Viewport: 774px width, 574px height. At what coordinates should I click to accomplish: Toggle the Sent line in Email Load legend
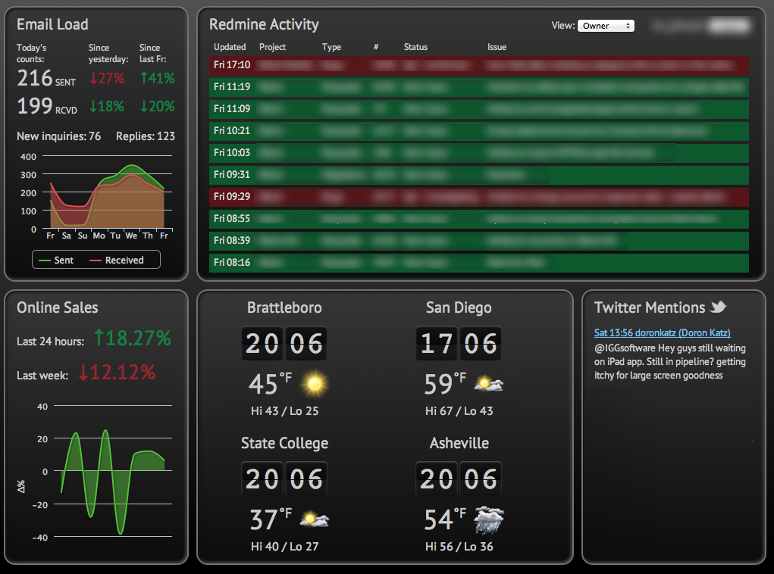tap(57, 260)
